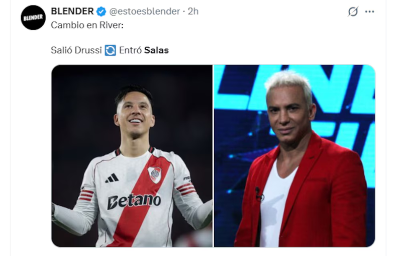Click the words Salió Drussi
397x256 pixels.
(x=76, y=50)
